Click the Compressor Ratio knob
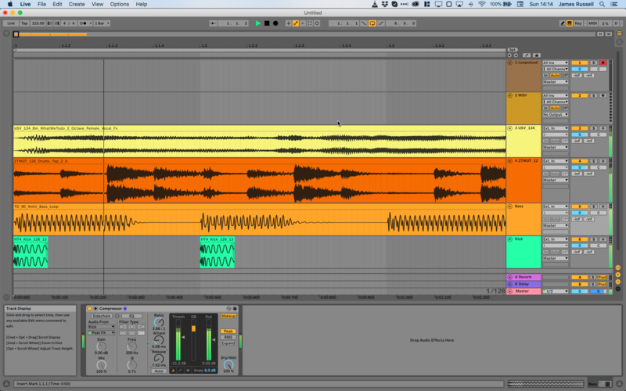This screenshot has width=626, height=391. pos(159,323)
